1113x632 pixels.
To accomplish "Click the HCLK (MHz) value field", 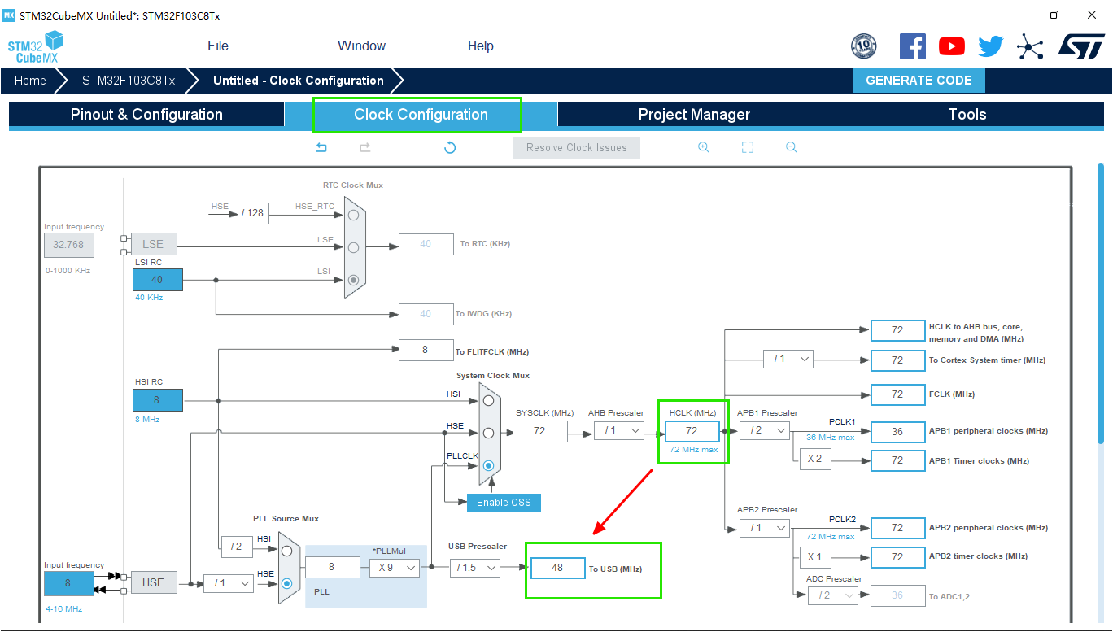I will 692,431.
